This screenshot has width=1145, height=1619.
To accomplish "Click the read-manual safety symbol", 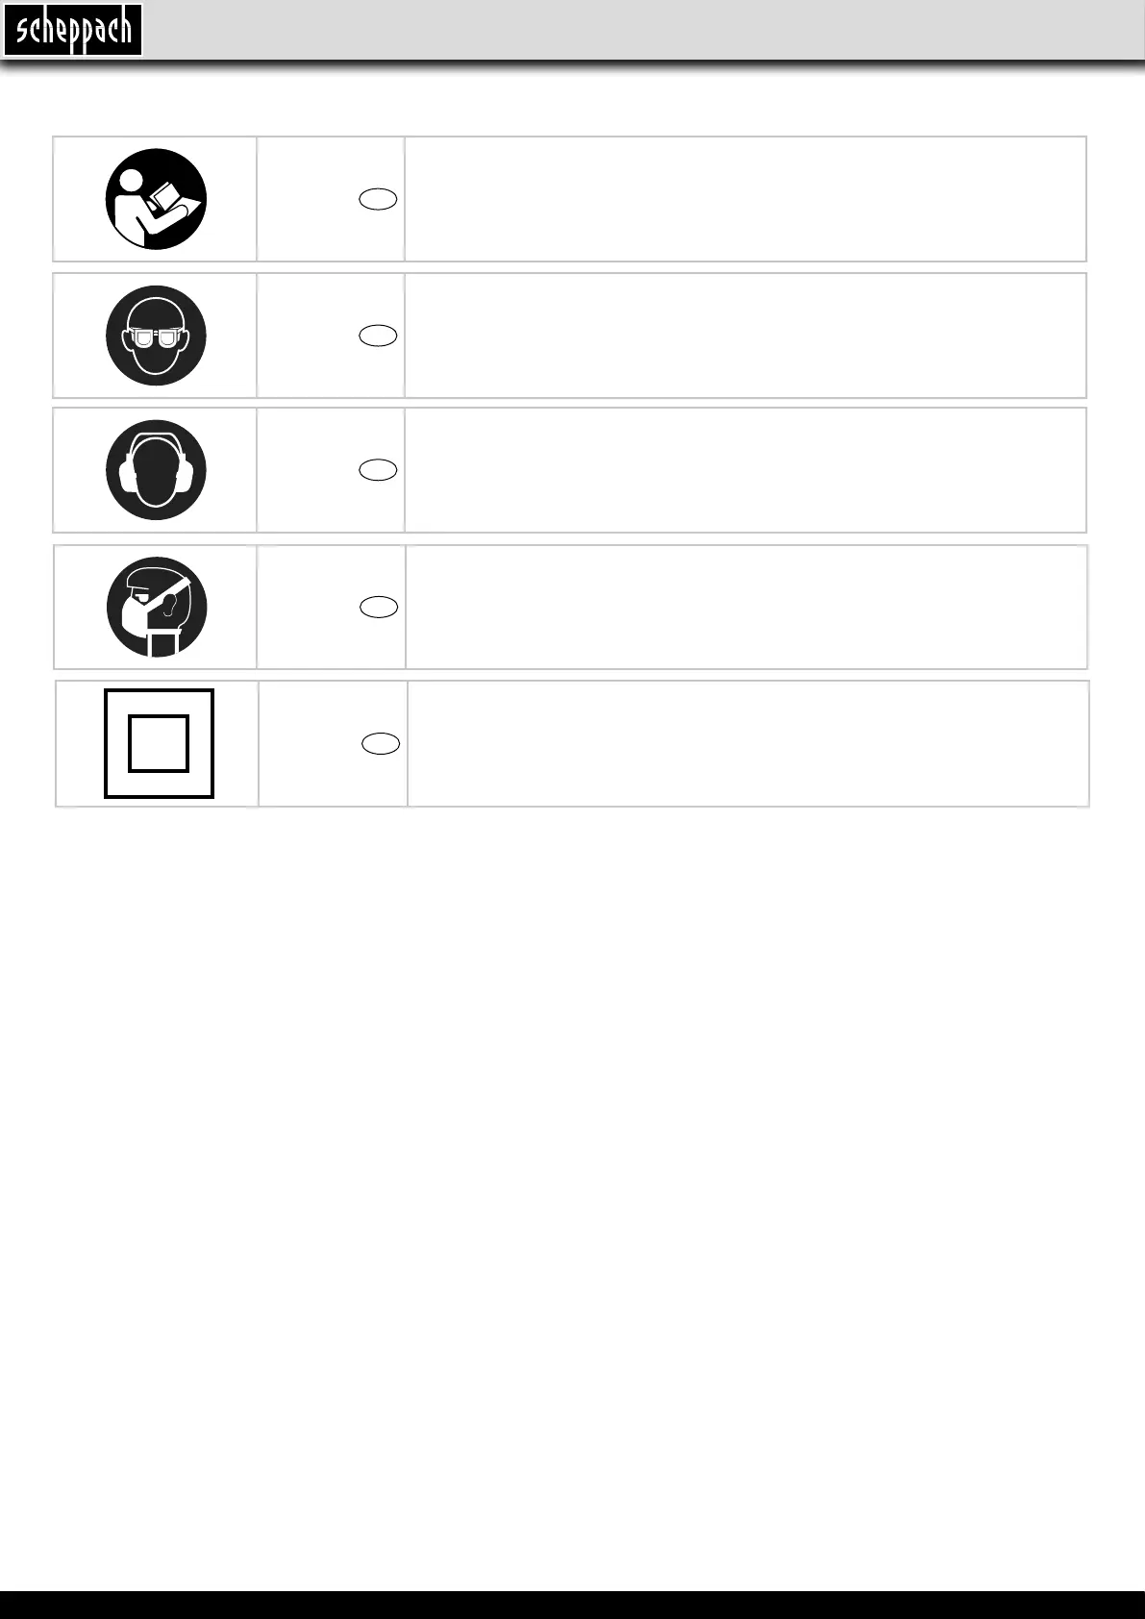I will pos(156,199).
